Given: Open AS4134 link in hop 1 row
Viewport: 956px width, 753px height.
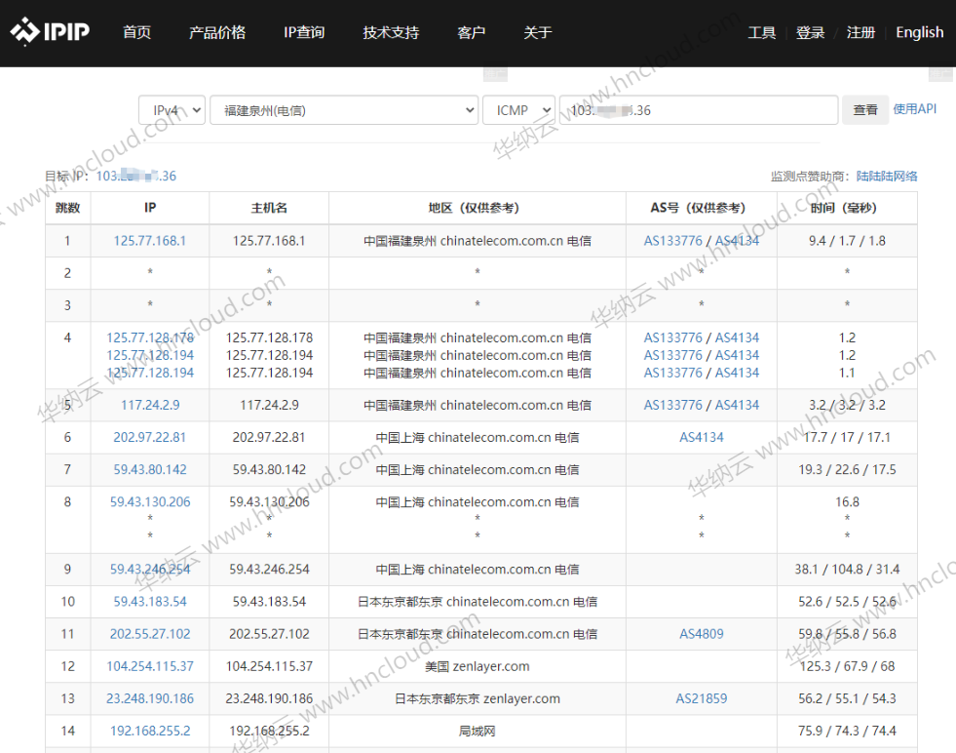Looking at the screenshot, I should pos(737,240).
